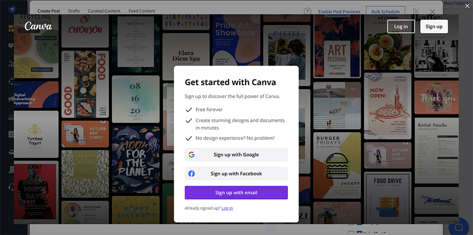Click the Enable Post Previews link
The width and height of the screenshot is (473, 235).
[339, 11]
